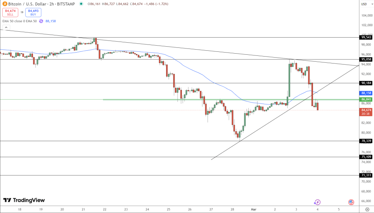Viewport: 374px width, 213px height.
Task: Click the 88,158 EMA price label
Action: 366,93
